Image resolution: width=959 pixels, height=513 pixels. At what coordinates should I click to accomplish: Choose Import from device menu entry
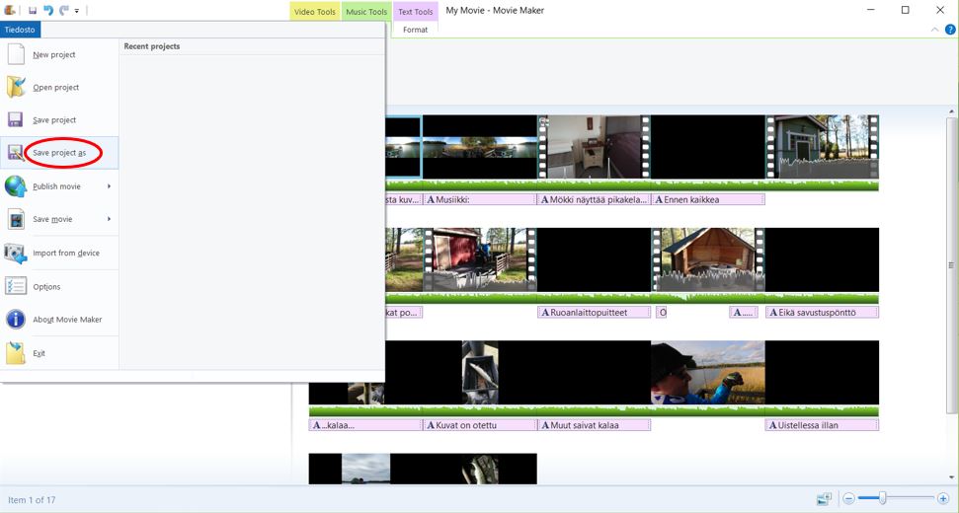[x=65, y=253]
